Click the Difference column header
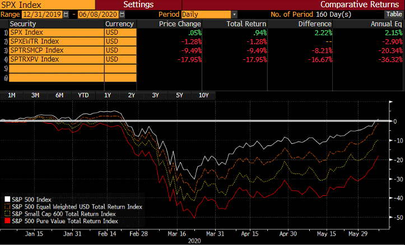Viewport: 405px width, 245px height. (x=315, y=24)
